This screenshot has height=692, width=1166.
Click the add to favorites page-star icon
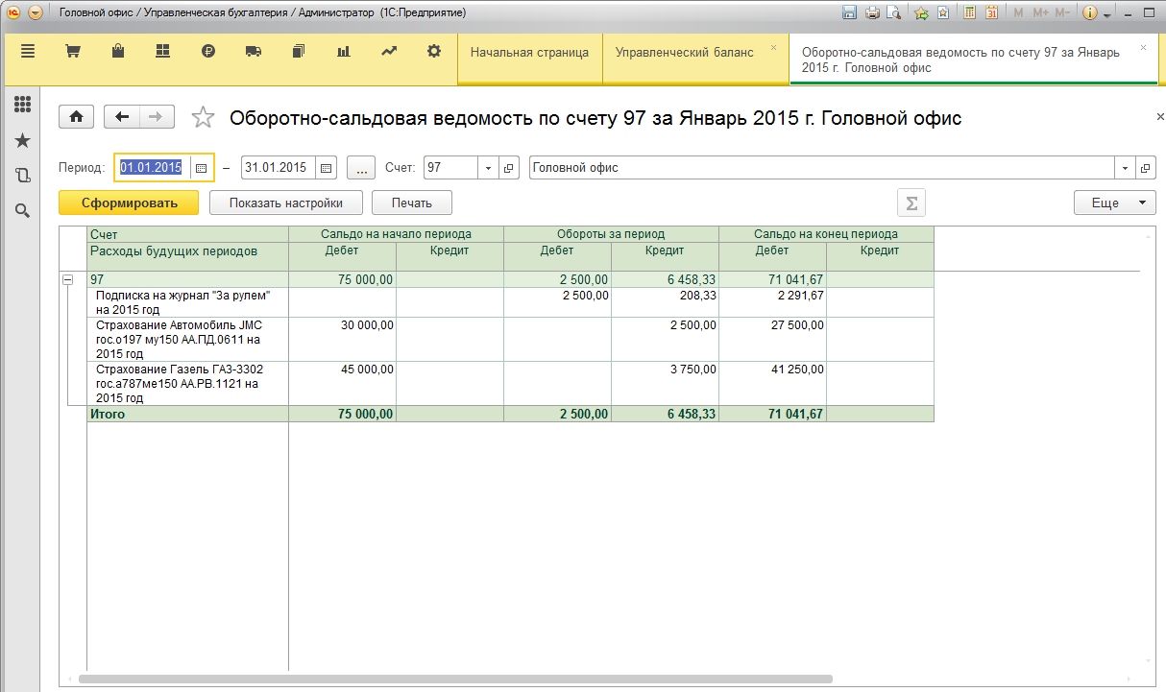pos(943,12)
